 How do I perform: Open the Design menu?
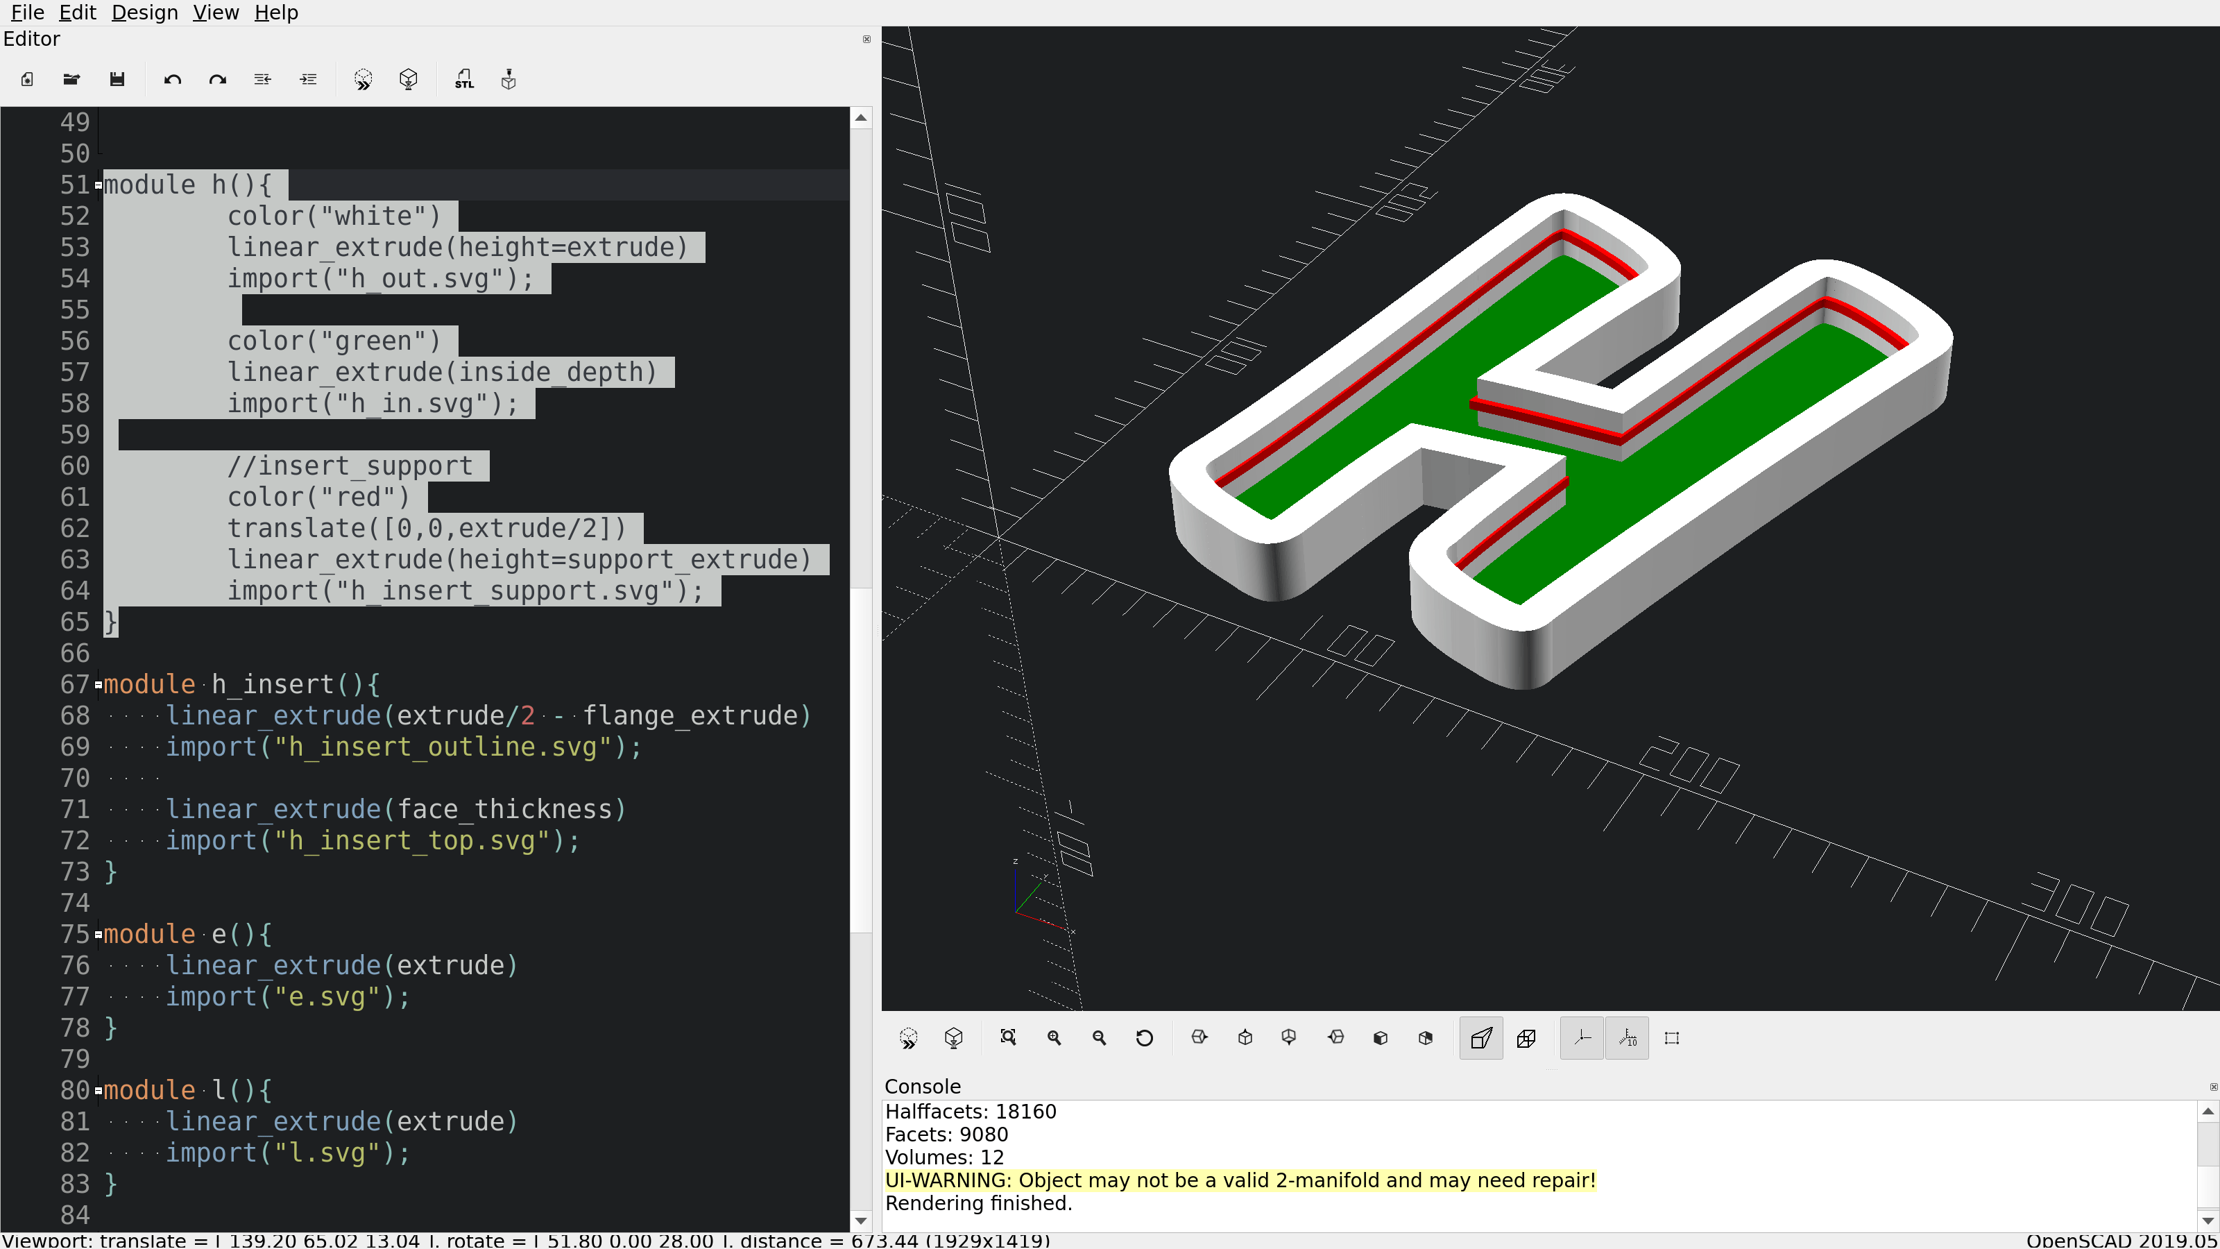coord(144,12)
